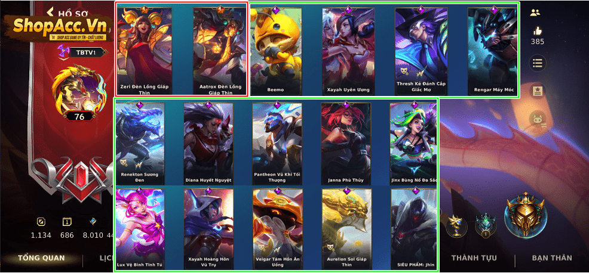Viewport: 589px width, 273px height.
Task: Open the list menu icon
Action: [538, 63]
